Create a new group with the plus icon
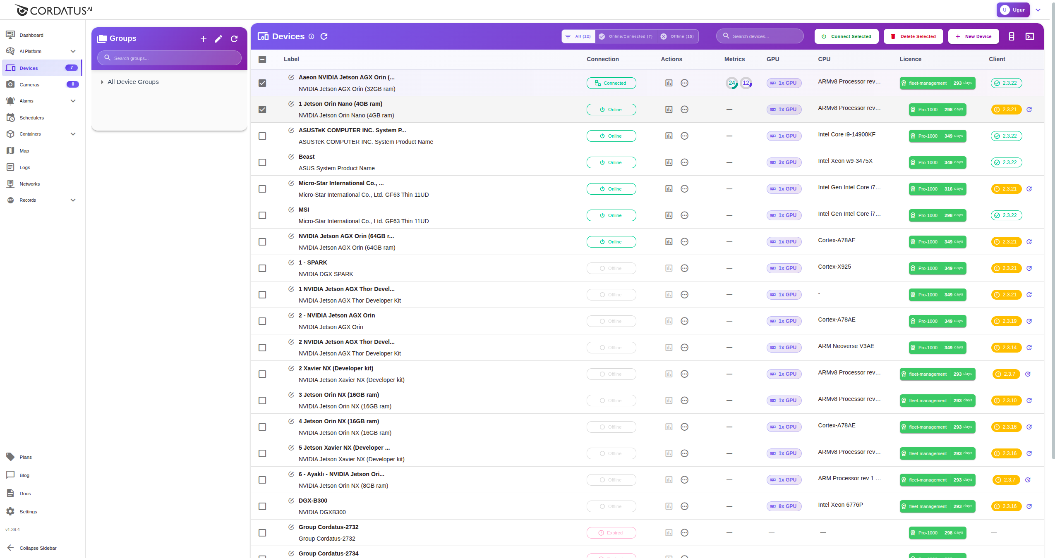1055x558 pixels. 203,38
